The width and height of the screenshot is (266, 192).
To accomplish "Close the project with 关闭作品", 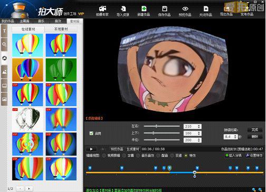I will point(206,11).
